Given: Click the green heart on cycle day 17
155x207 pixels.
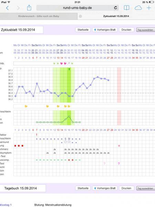Looking at the screenshot, I should [x=72, y=63].
